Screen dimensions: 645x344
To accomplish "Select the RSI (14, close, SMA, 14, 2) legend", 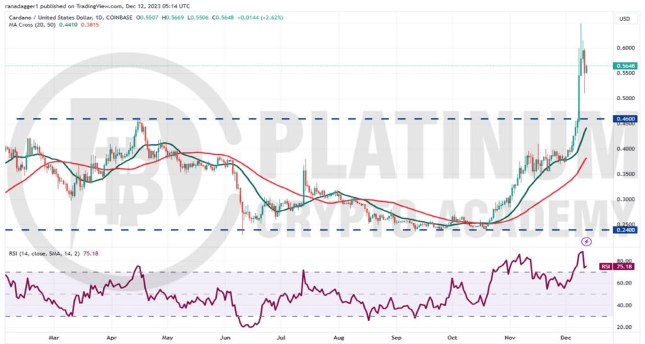I will coord(43,254).
